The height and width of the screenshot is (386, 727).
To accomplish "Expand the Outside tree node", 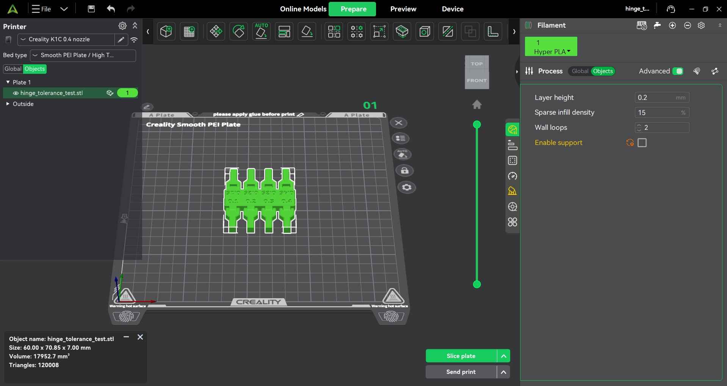I will click(8, 104).
